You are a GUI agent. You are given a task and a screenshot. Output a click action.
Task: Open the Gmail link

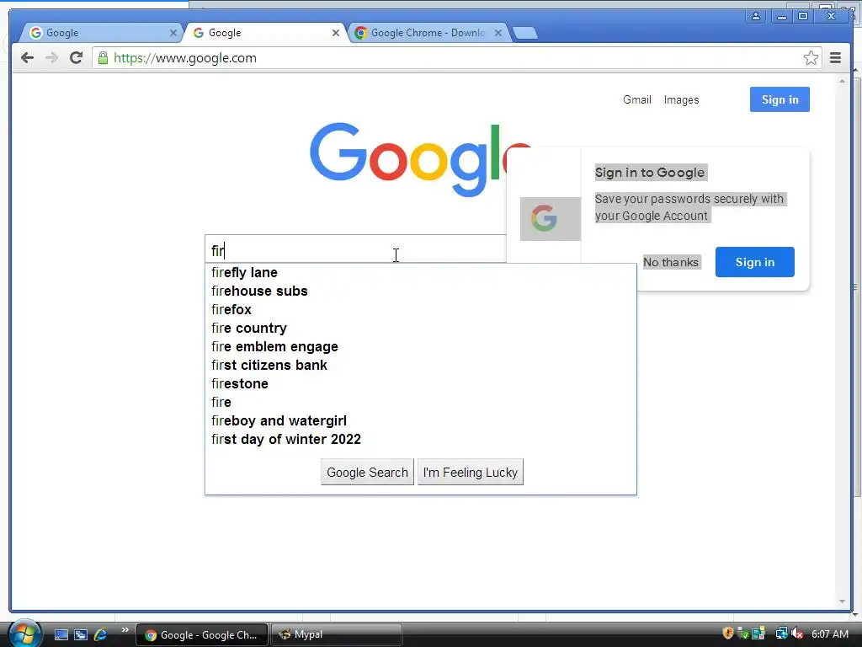pos(636,99)
